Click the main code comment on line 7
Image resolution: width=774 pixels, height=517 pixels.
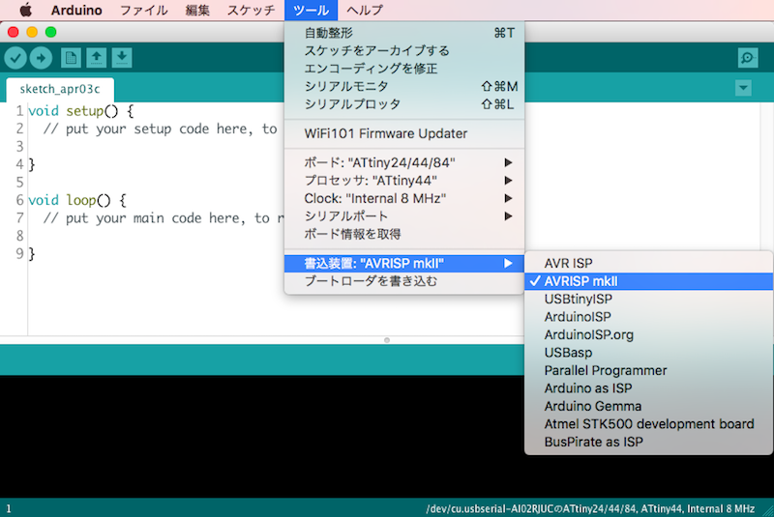pyautogui.click(x=164, y=218)
